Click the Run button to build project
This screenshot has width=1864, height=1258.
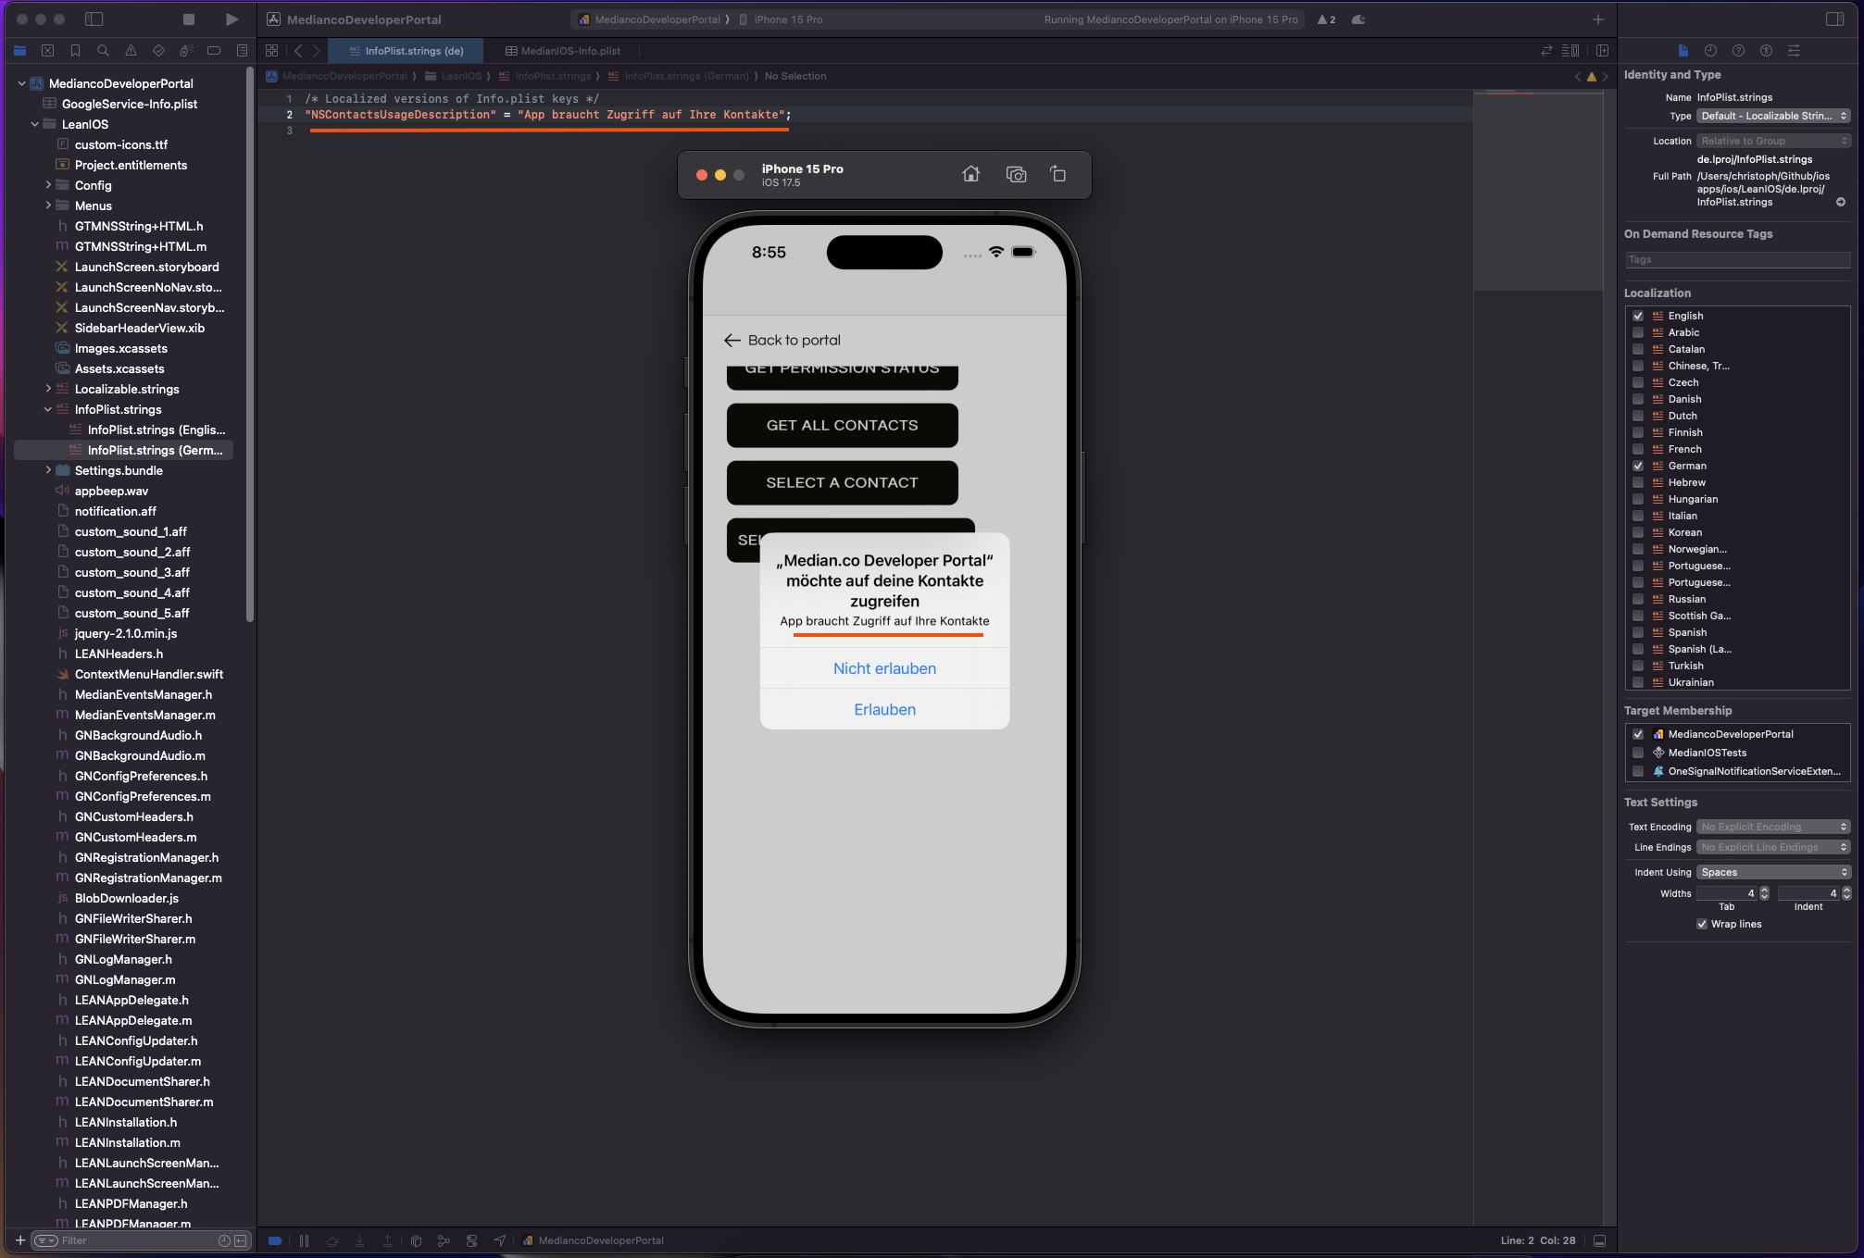pyautogui.click(x=231, y=19)
